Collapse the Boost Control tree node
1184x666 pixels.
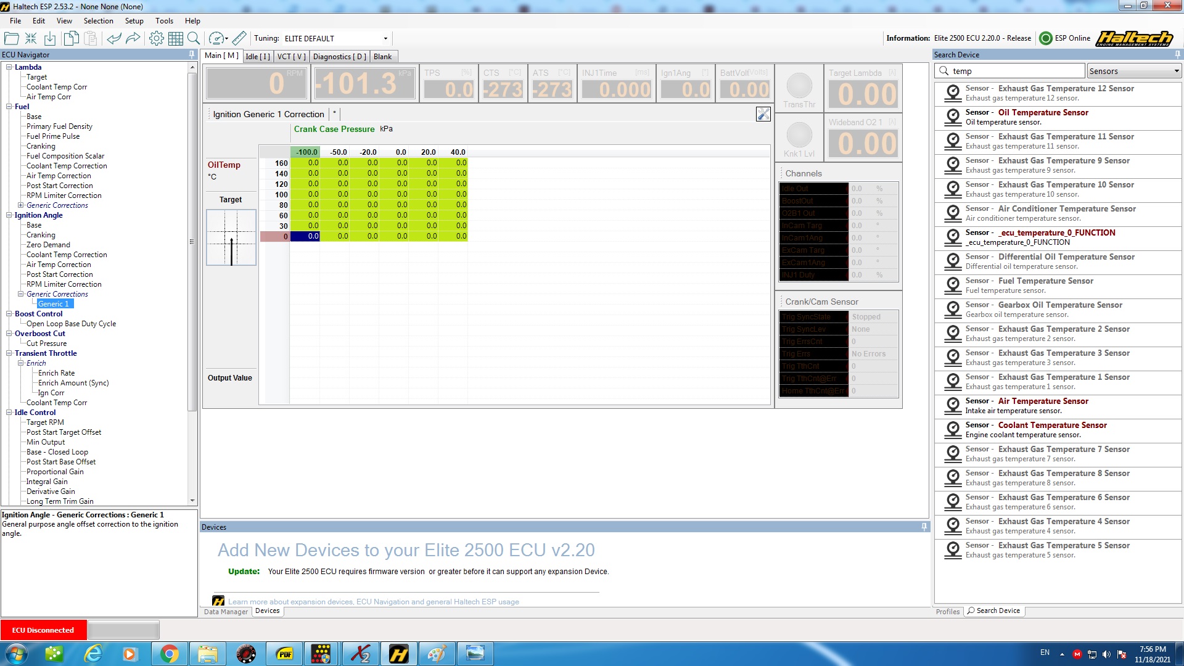coord(9,314)
